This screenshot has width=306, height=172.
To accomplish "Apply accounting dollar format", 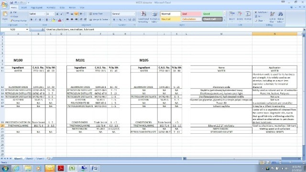I will 114,20.
